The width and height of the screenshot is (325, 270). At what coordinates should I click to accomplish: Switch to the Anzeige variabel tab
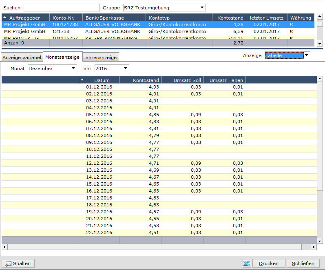pos(22,57)
